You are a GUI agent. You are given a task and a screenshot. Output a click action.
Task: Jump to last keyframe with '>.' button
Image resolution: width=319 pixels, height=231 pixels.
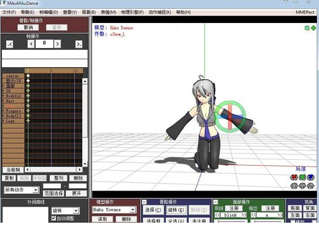[x=79, y=44]
